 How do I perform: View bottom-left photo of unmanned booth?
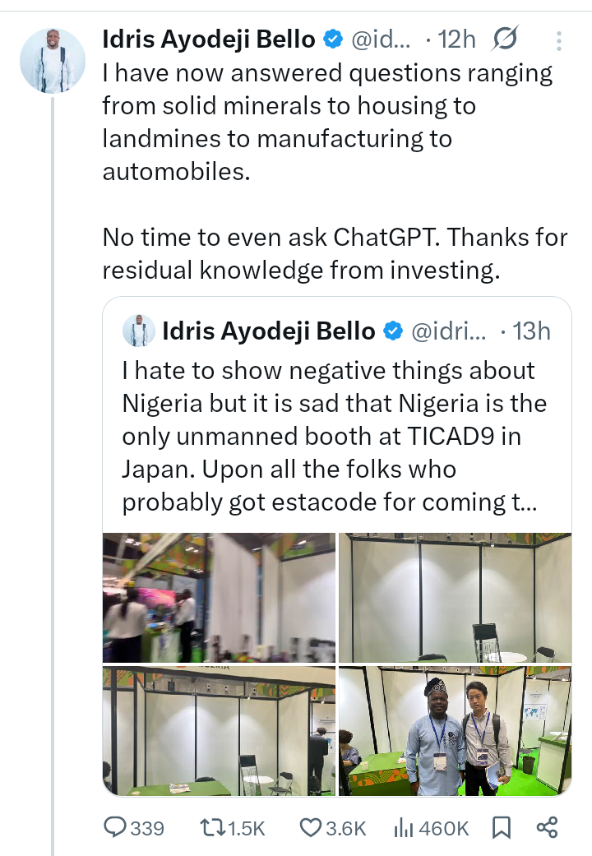click(x=219, y=731)
